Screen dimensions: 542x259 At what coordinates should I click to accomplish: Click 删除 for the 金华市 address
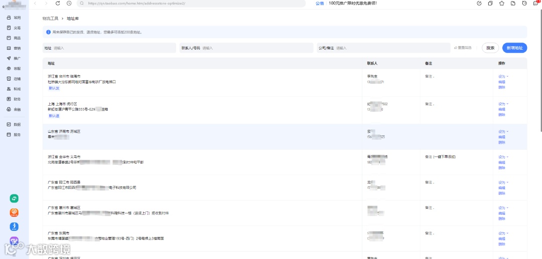click(x=501, y=168)
